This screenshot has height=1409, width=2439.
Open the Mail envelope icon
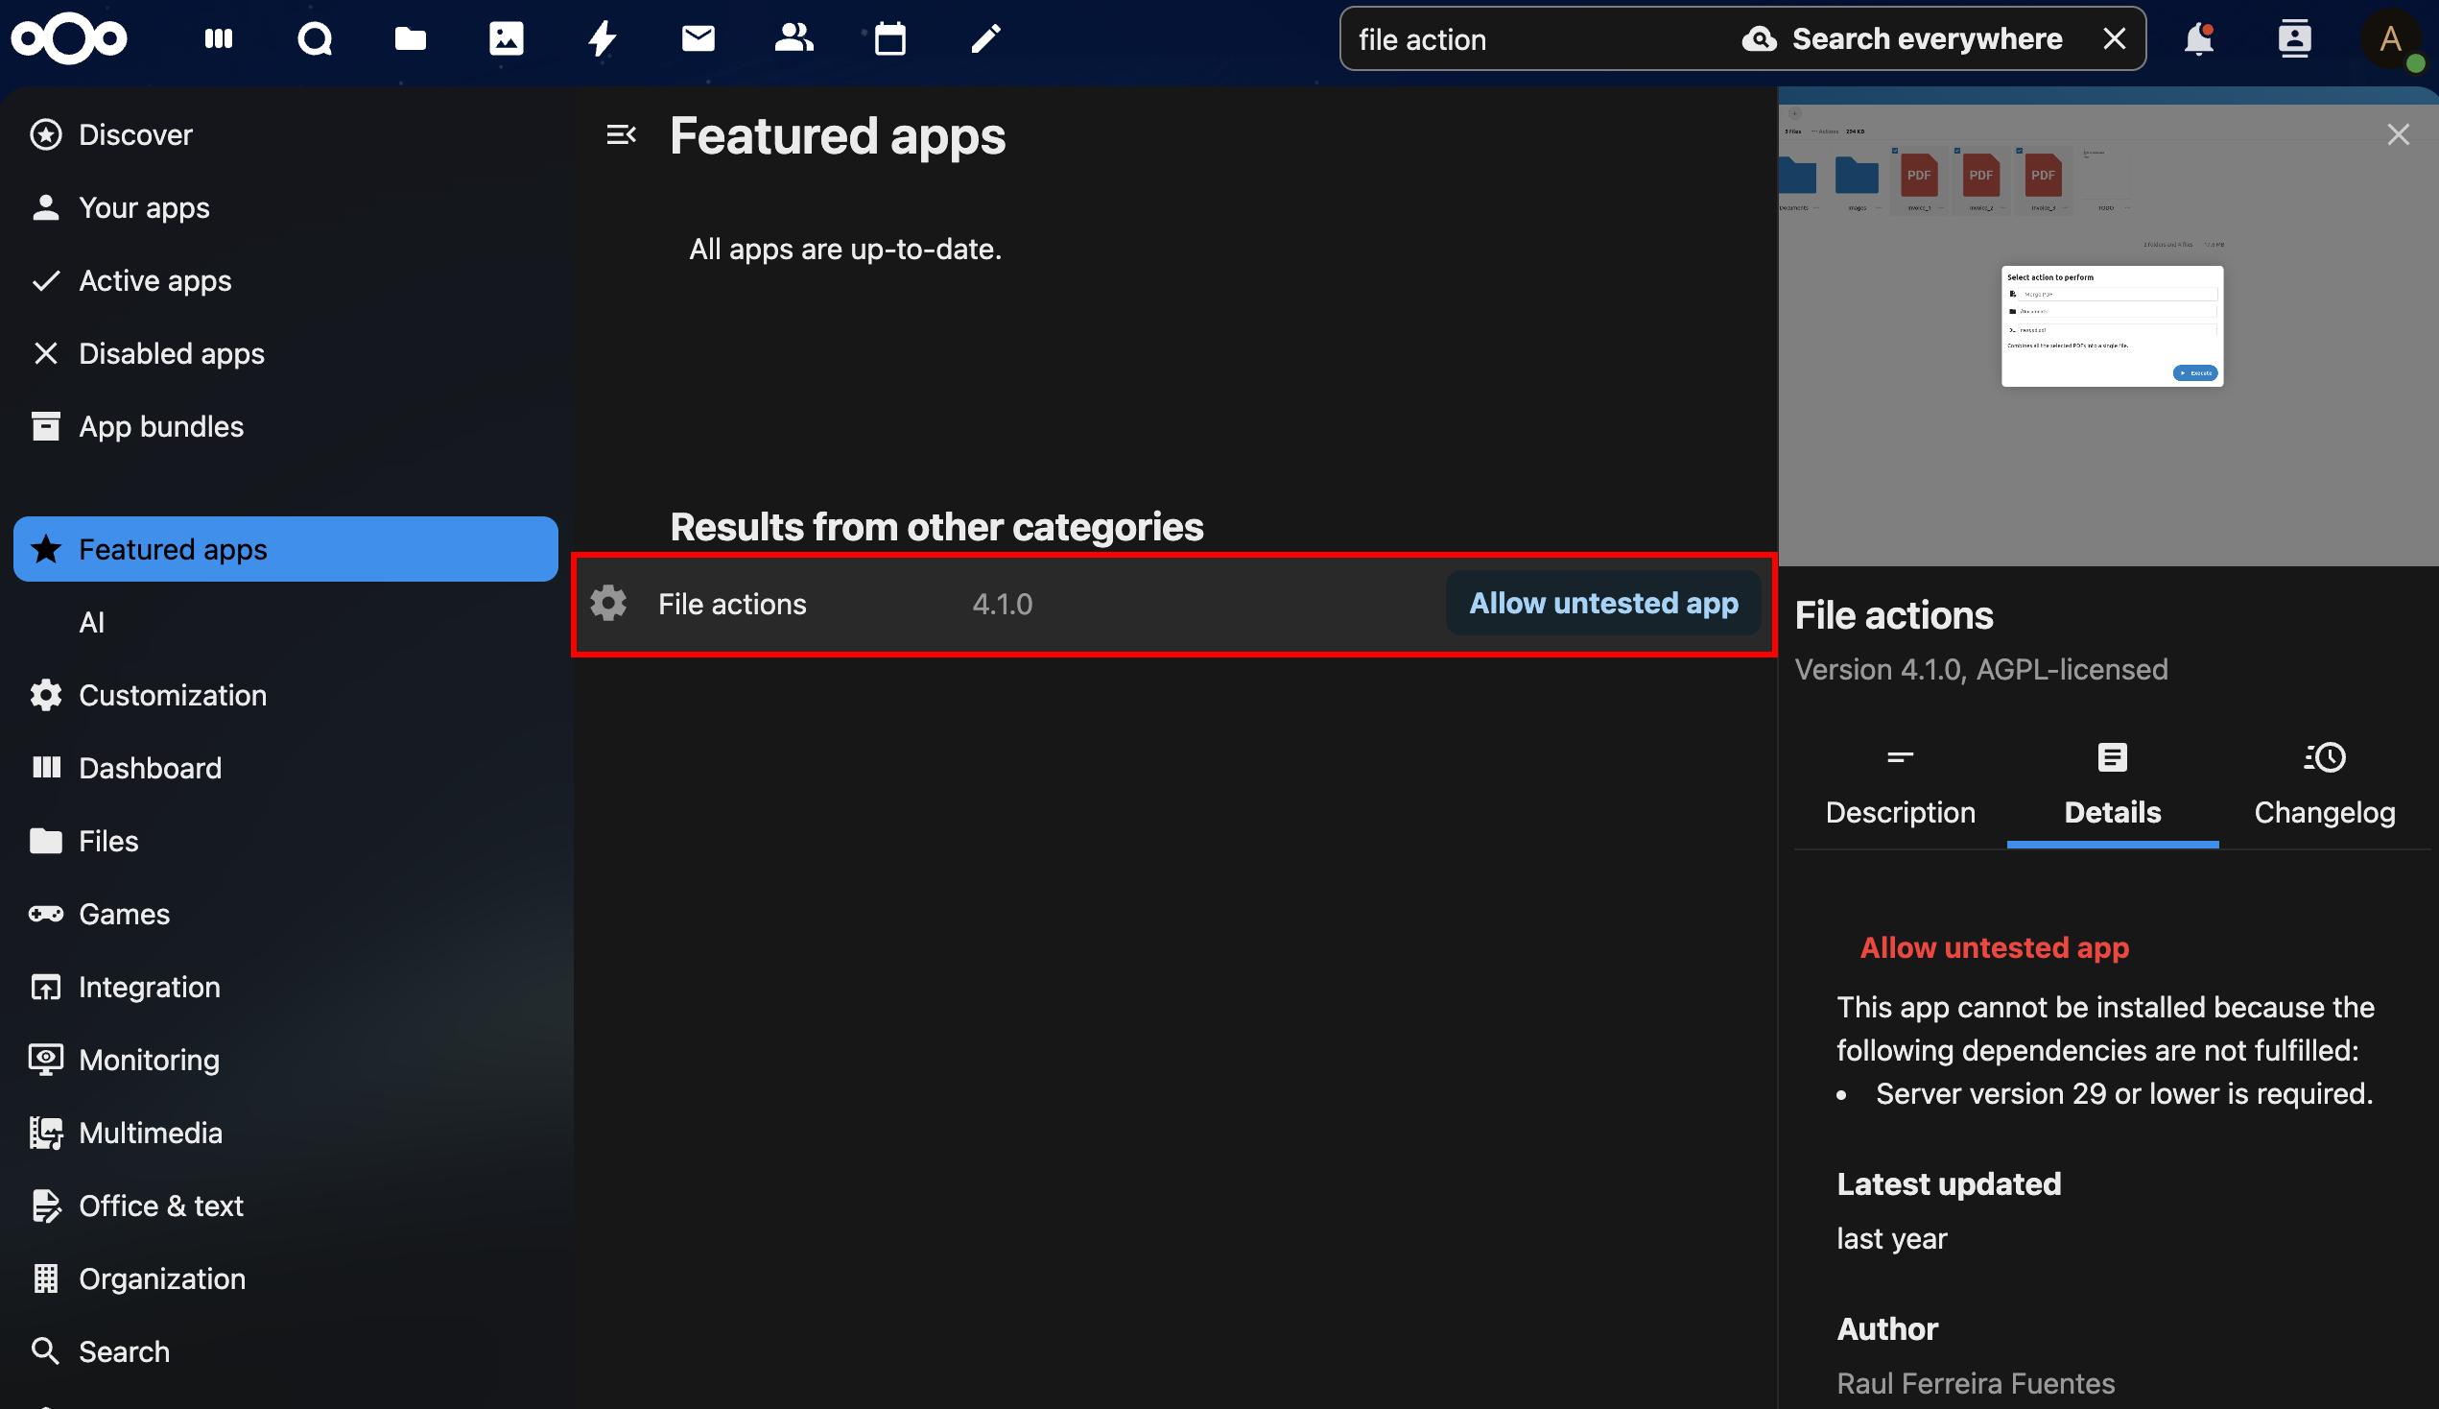point(698,38)
